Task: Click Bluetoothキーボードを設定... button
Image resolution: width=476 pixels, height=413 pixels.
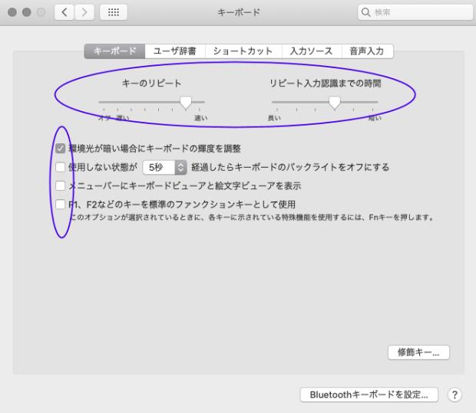Action: pos(369,394)
